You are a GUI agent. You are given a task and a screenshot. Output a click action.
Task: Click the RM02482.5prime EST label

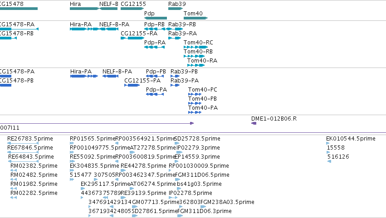tap(34, 175)
